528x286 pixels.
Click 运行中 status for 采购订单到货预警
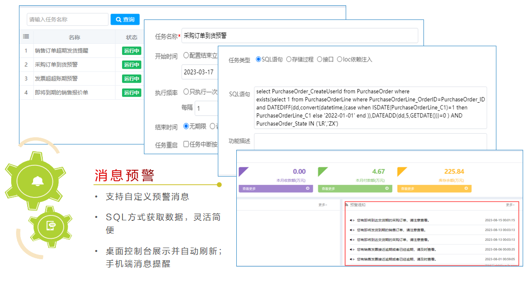point(131,65)
